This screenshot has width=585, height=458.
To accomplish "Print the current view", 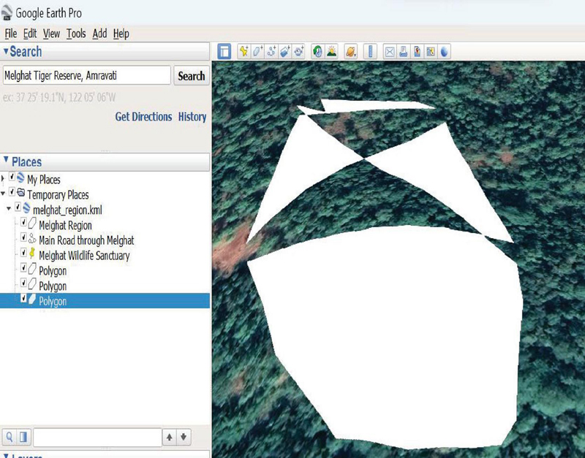I will [404, 51].
